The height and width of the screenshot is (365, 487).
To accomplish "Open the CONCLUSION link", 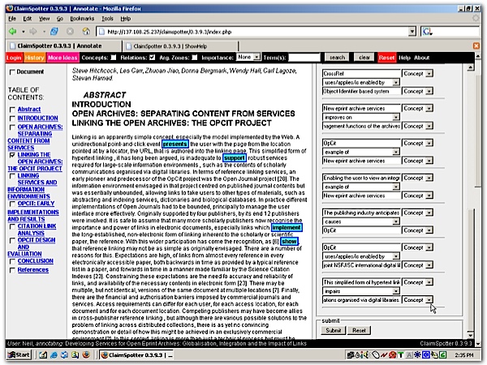I will [x=36, y=261].
